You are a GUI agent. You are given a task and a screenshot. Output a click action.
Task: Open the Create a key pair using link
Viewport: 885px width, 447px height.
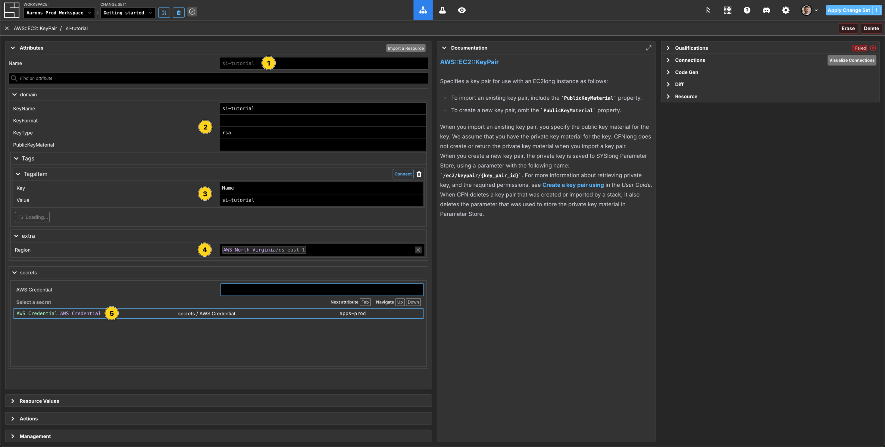[x=573, y=185]
